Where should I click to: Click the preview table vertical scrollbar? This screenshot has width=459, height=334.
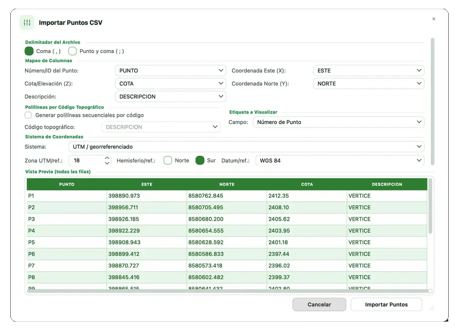(430, 206)
